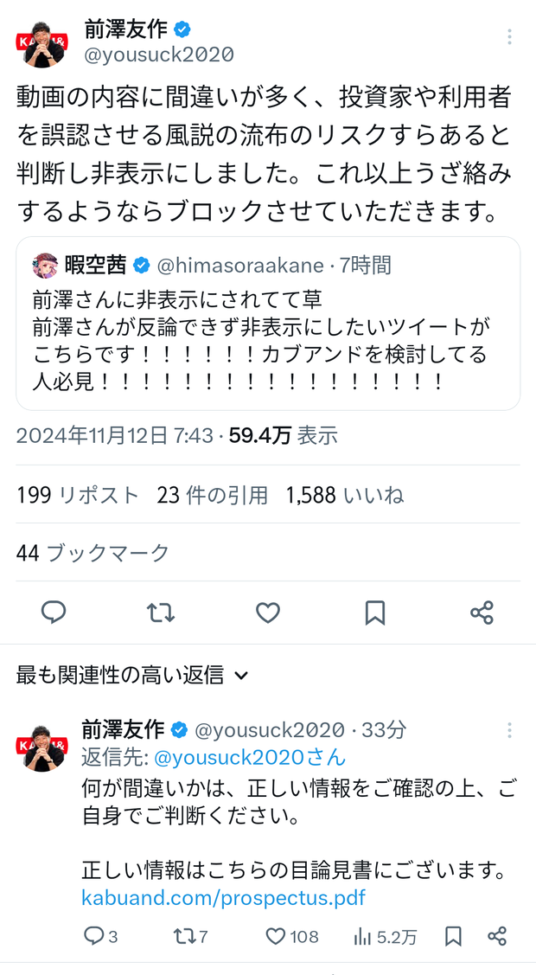View the 199 リポスト list
This screenshot has width=536, height=975.
(x=78, y=495)
